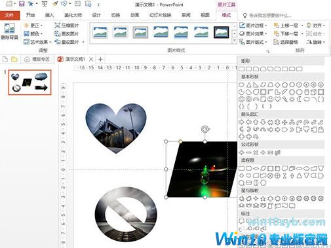This screenshot has width=331, height=248.
Task: Choose the left arrow in block arrows
Action: 248,122
